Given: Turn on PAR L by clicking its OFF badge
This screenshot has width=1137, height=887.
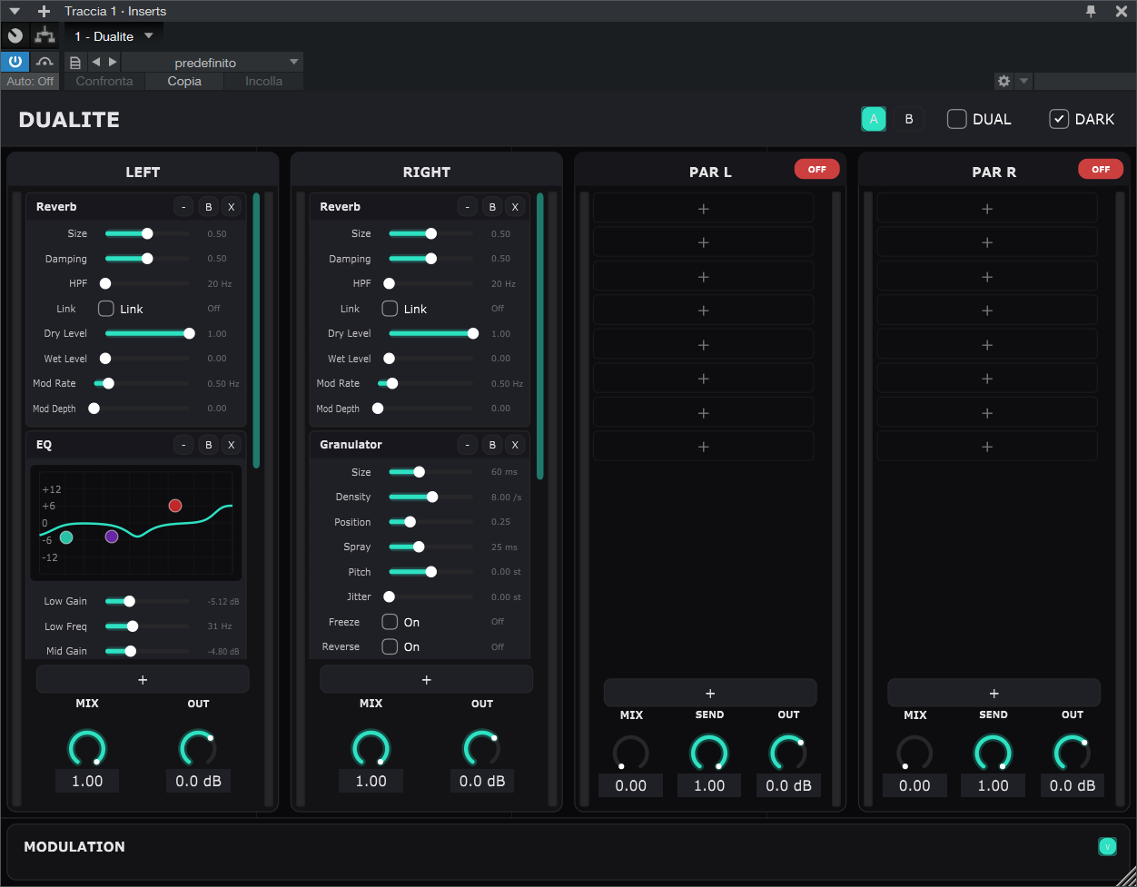Looking at the screenshot, I should 816,169.
